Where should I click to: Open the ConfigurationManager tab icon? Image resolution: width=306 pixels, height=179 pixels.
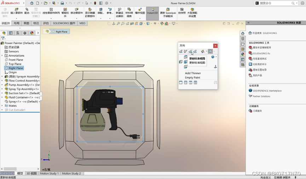18,33
